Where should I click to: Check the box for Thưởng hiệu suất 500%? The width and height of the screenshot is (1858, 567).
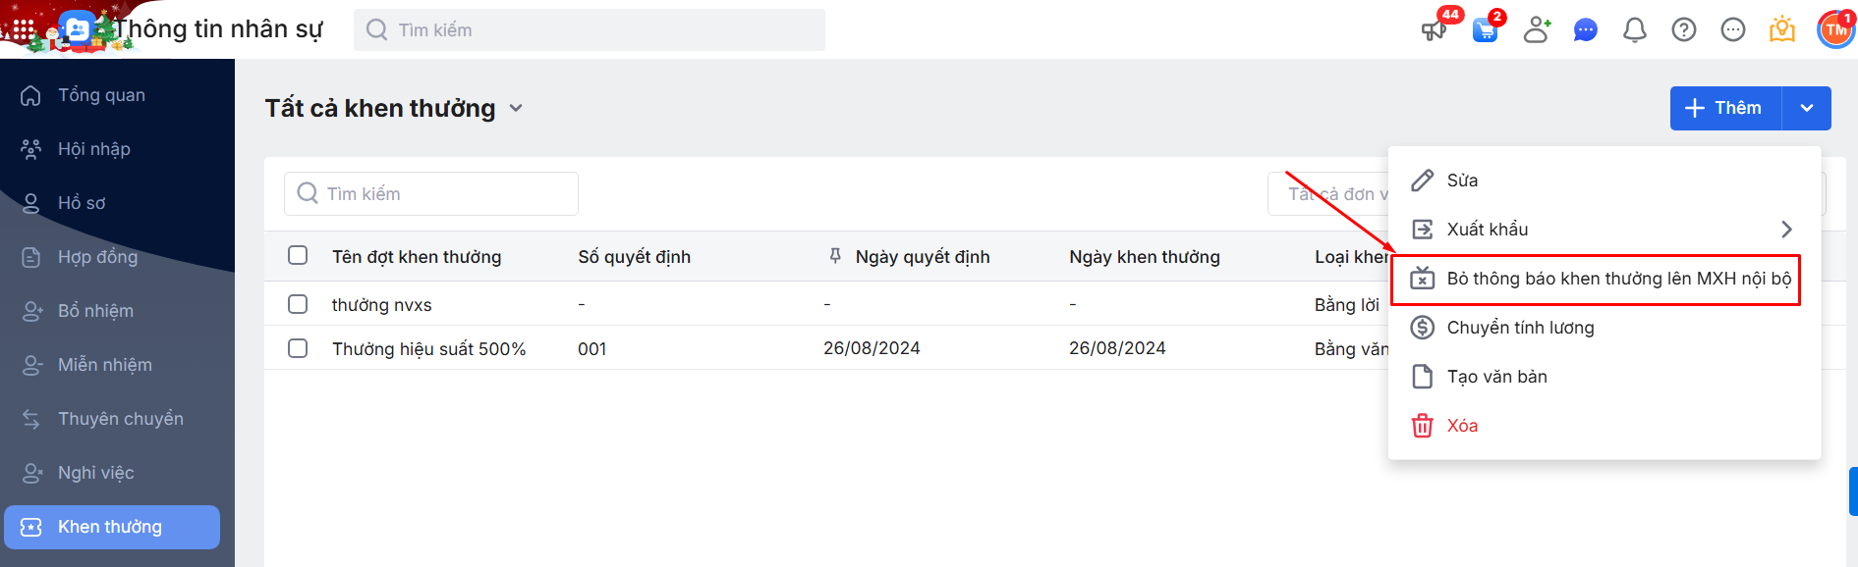pyautogui.click(x=298, y=348)
